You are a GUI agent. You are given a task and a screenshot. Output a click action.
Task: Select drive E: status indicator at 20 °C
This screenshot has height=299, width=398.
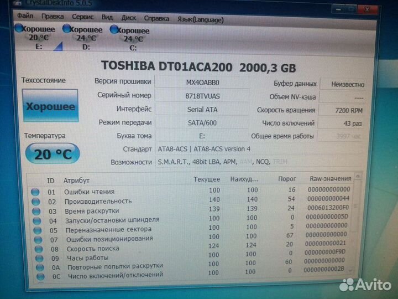35,38
